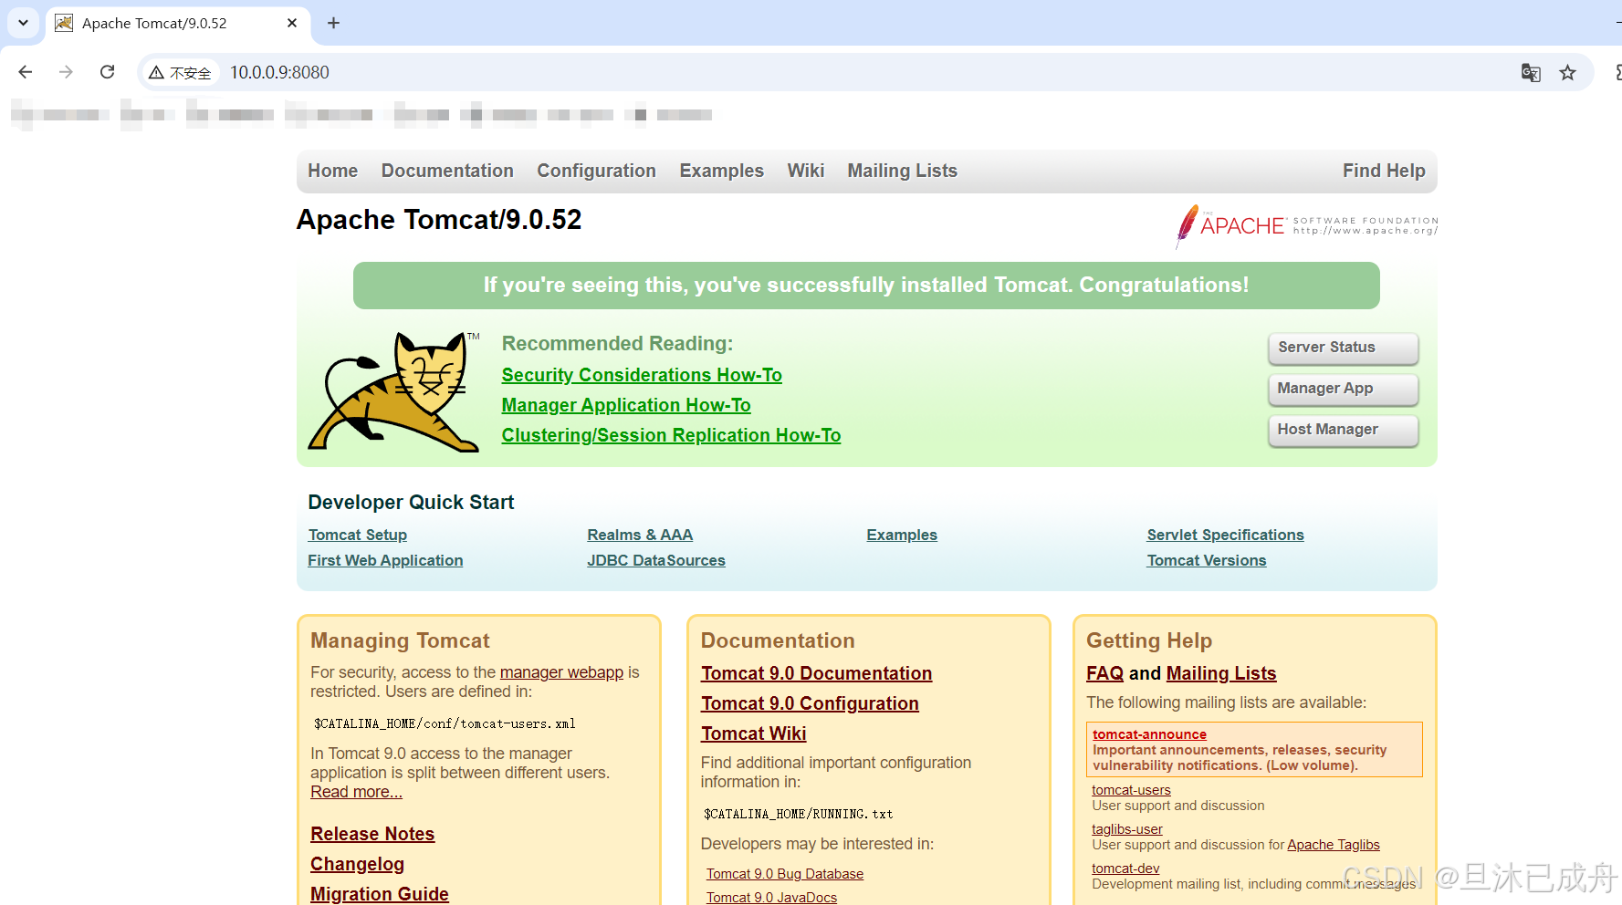Open the tomcat-users mailing list link
The image size is (1622, 905).
pos(1131,790)
